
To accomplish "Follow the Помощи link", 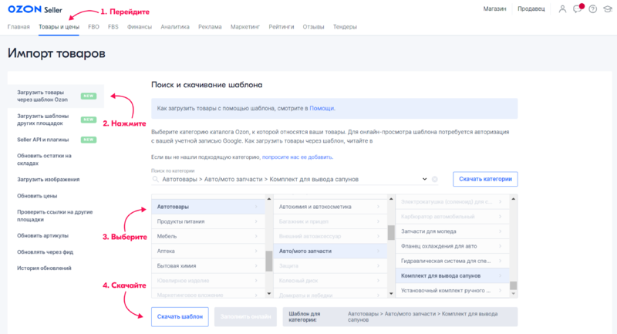I will (322, 108).
